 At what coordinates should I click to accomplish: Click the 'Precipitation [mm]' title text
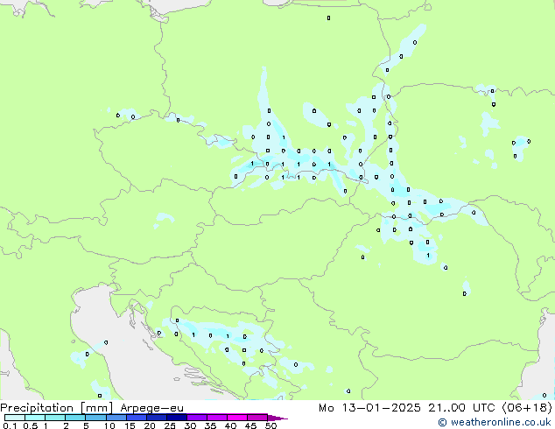pyautogui.click(x=56, y=408)
